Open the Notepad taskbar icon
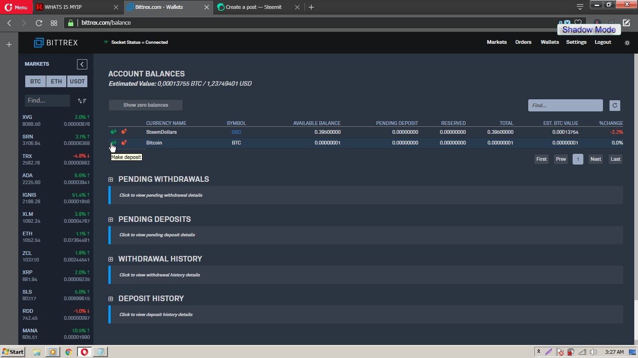This screenshot has height=358, width=638. pyautogui.click(x=100, y=352)
